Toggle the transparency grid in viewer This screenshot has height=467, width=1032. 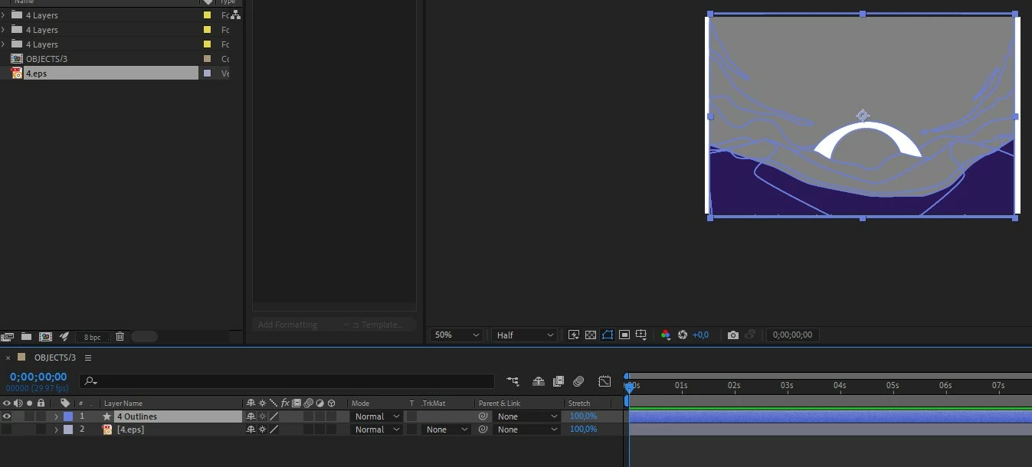point(591,335)
